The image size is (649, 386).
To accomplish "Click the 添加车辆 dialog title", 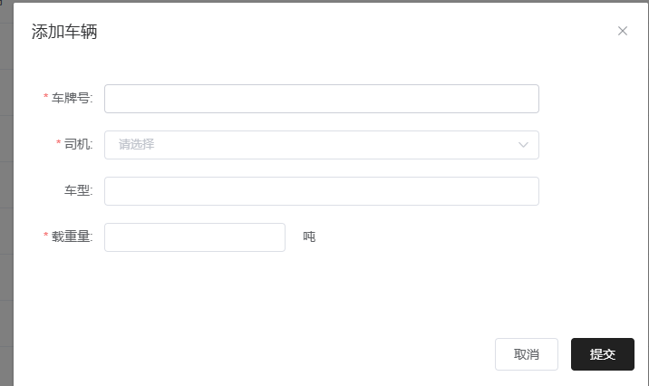I will pyautogui.click(x=64, y=32).
